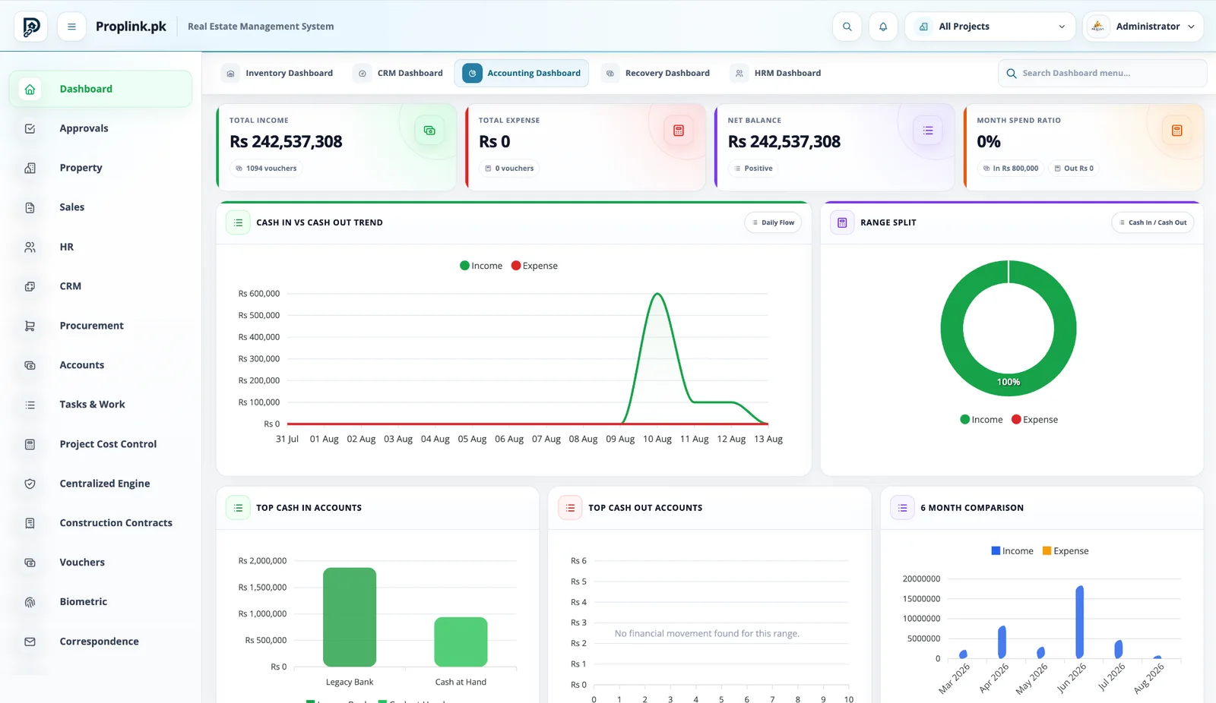Click the Month Spend Ratio orange icon

[1176, 131]
